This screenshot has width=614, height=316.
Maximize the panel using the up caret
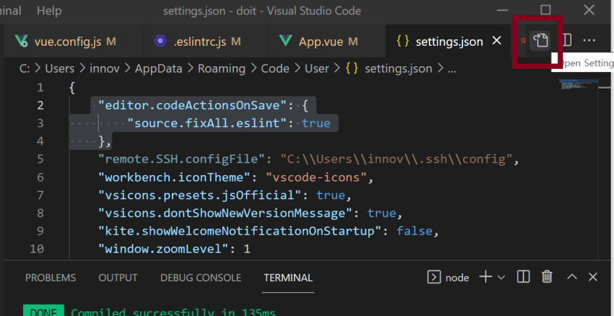point(572,277)
